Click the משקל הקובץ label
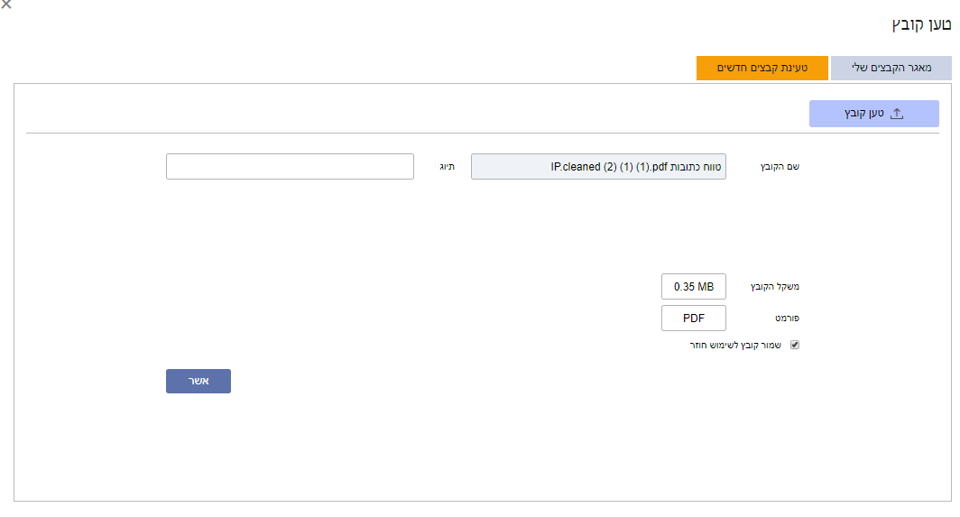Image resolution: width=960 pixels, height=517 pixels. 774,287
